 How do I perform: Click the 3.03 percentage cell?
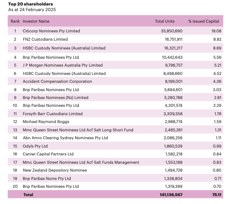tap(217, 90)
